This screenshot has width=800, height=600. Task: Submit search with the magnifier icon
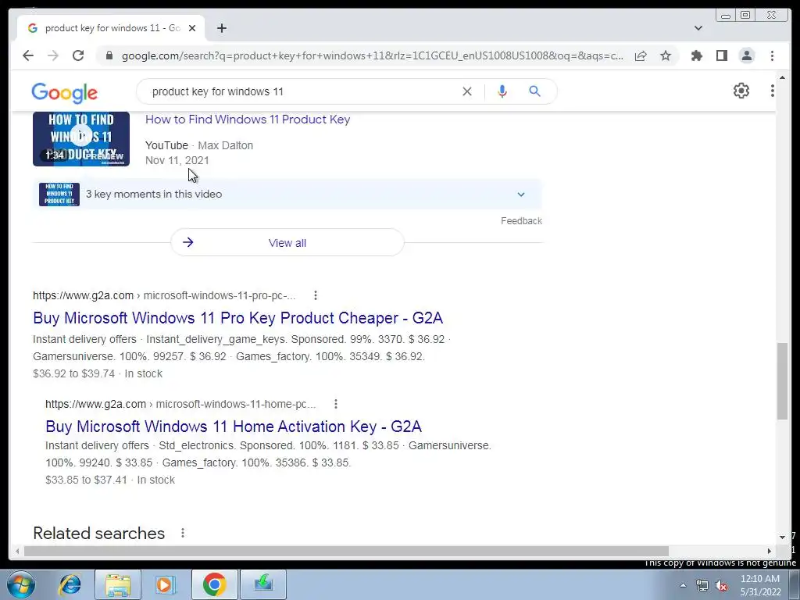pos(534,91)
